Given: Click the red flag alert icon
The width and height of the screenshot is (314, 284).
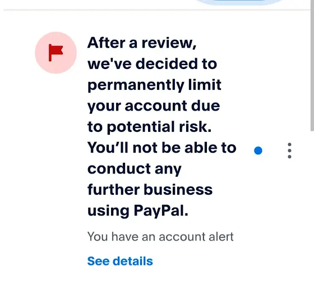Looking at the screenshot, I should click(x=56, y=53).
